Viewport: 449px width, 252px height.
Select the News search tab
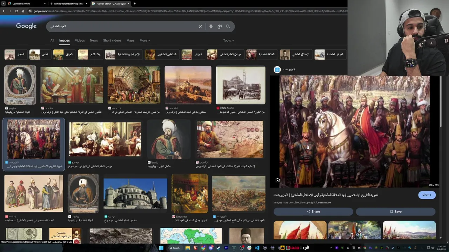click(x=94, y=40)
